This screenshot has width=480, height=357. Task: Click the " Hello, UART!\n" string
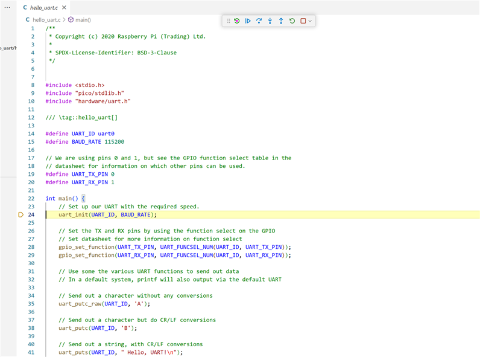point(148,352)
